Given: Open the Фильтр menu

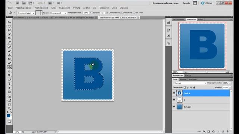Looking at the screenshot, I should (x=77, y=8).
